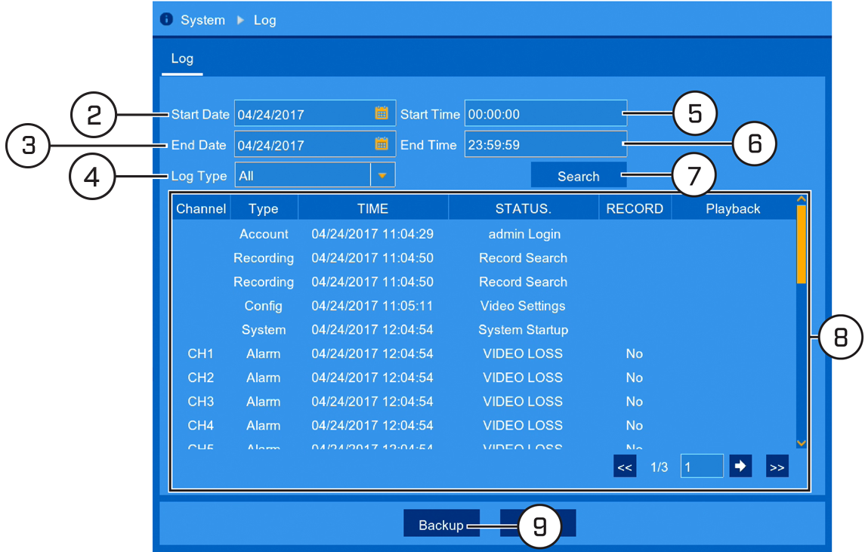Click VIDEO LOSS status in CH1 row
This screenshot has width=865, height=552.
click(x=523, y=353)
